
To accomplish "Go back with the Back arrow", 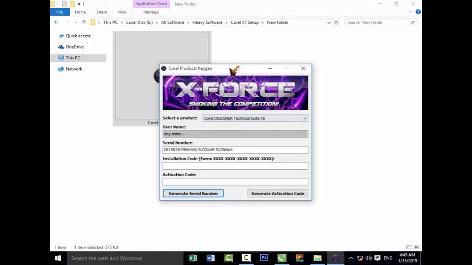I will point(56,22).
